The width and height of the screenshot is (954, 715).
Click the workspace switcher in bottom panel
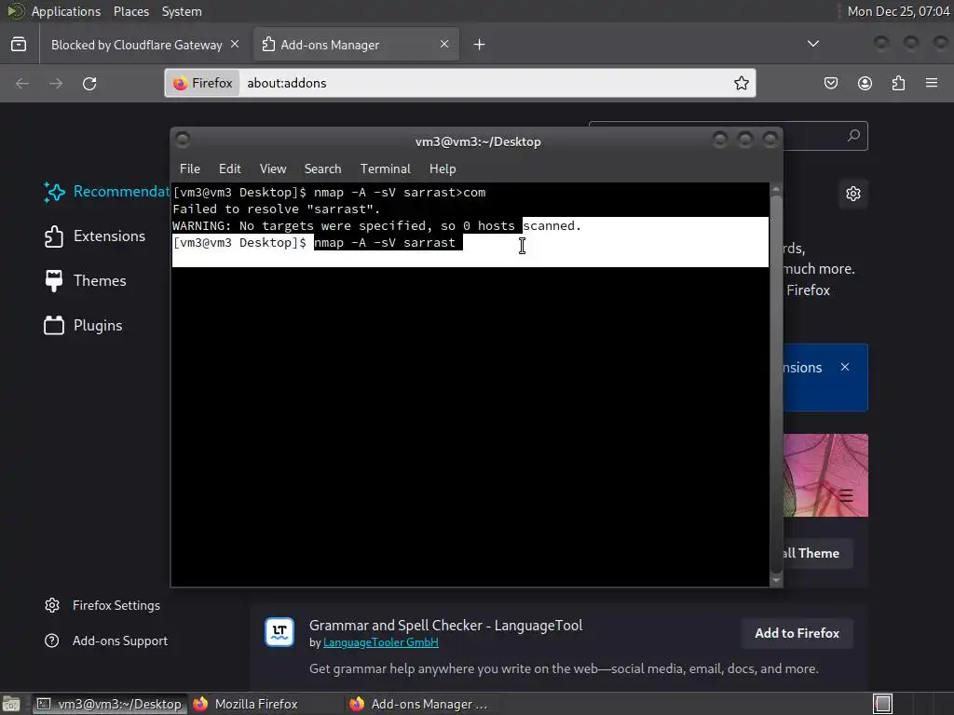click(x=882, y=704)
